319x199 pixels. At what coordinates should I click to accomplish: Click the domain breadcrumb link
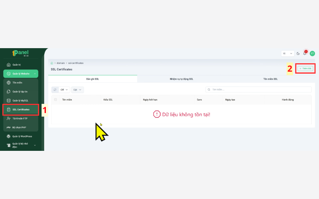coord(61,63)
